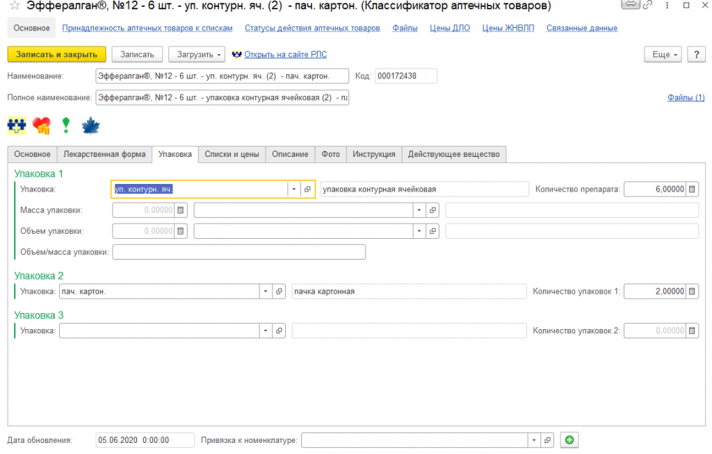Expand the Упаковка 3 dropdown
Viewport: 712px width, 454px height.
[266, 330]
